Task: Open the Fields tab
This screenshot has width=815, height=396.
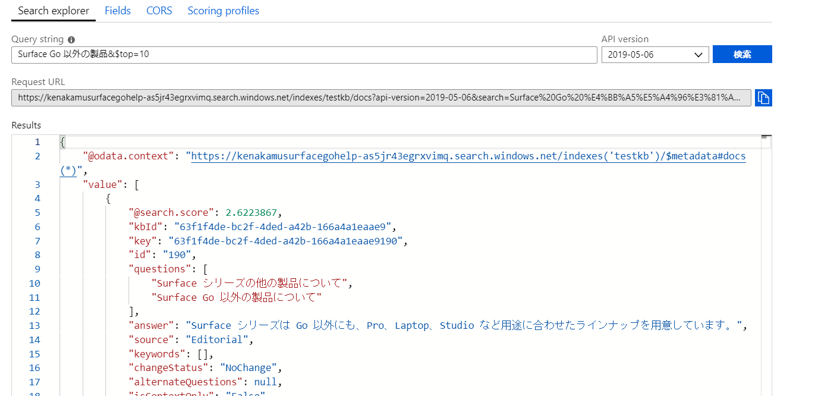Action: coord(118,11)
